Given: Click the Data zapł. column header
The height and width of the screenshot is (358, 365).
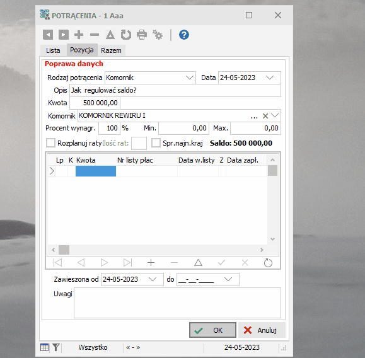Looking at the screenshot, I should click(x=243, y=160).
